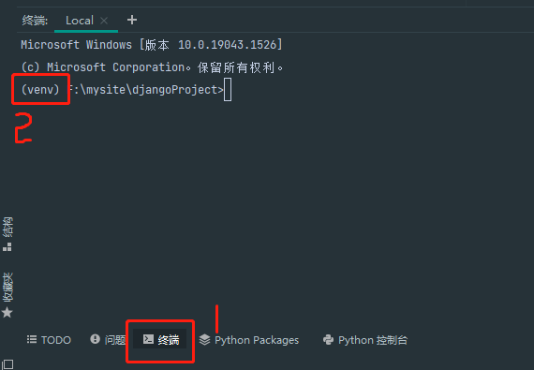
Task: Click the Python Packages stacked layers icon
Action: [204, 339]
